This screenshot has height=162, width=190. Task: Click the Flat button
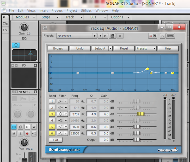[x=56, y=140]
